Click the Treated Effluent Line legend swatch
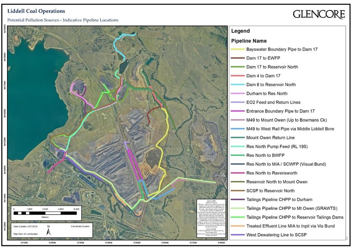This screenshot has height=247, width=354. (x=237, y=226)
